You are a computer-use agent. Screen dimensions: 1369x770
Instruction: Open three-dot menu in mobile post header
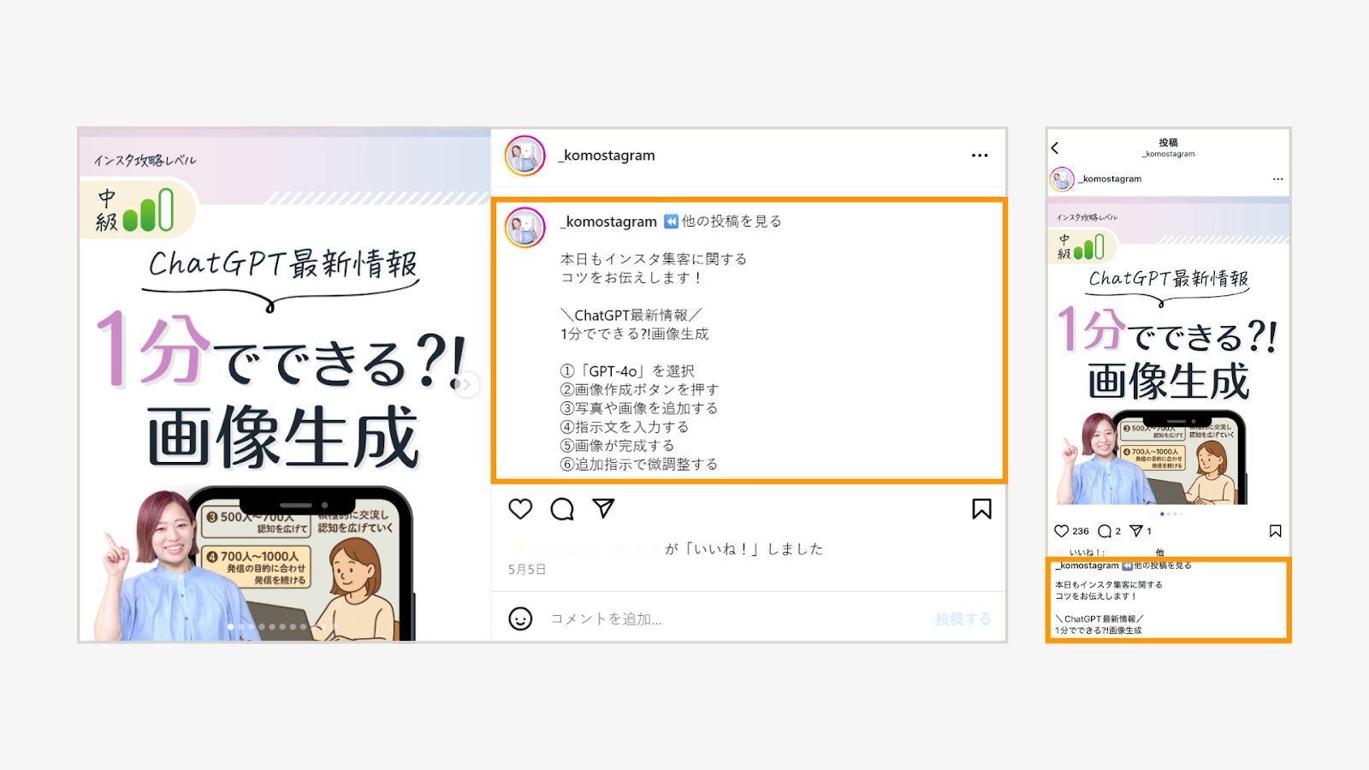[x=1277, y=179]
